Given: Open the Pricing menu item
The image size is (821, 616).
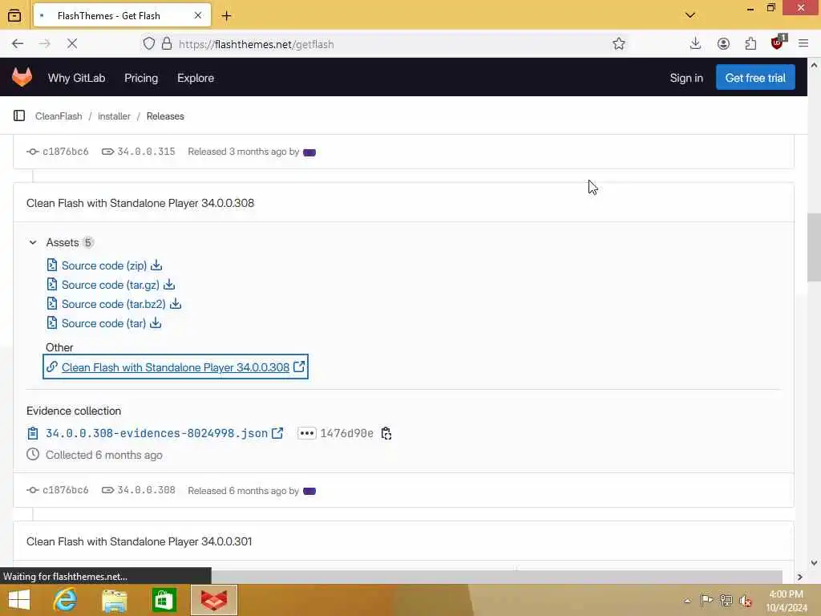Looking at the screenshot, I should click(141, 78).
